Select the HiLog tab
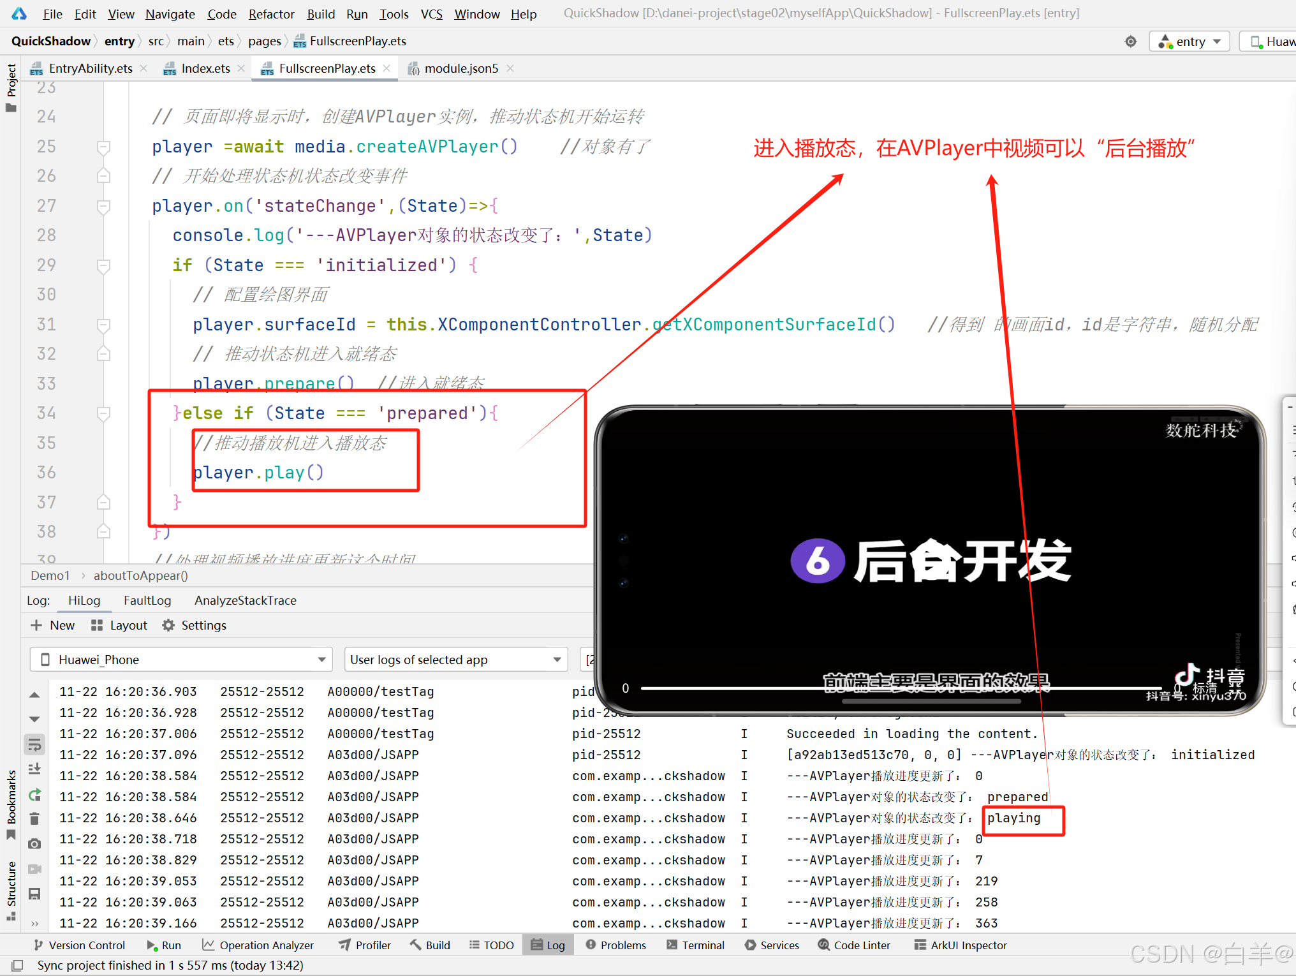The width and height of the screenshot is (1296, 976). tap(84, 600)
